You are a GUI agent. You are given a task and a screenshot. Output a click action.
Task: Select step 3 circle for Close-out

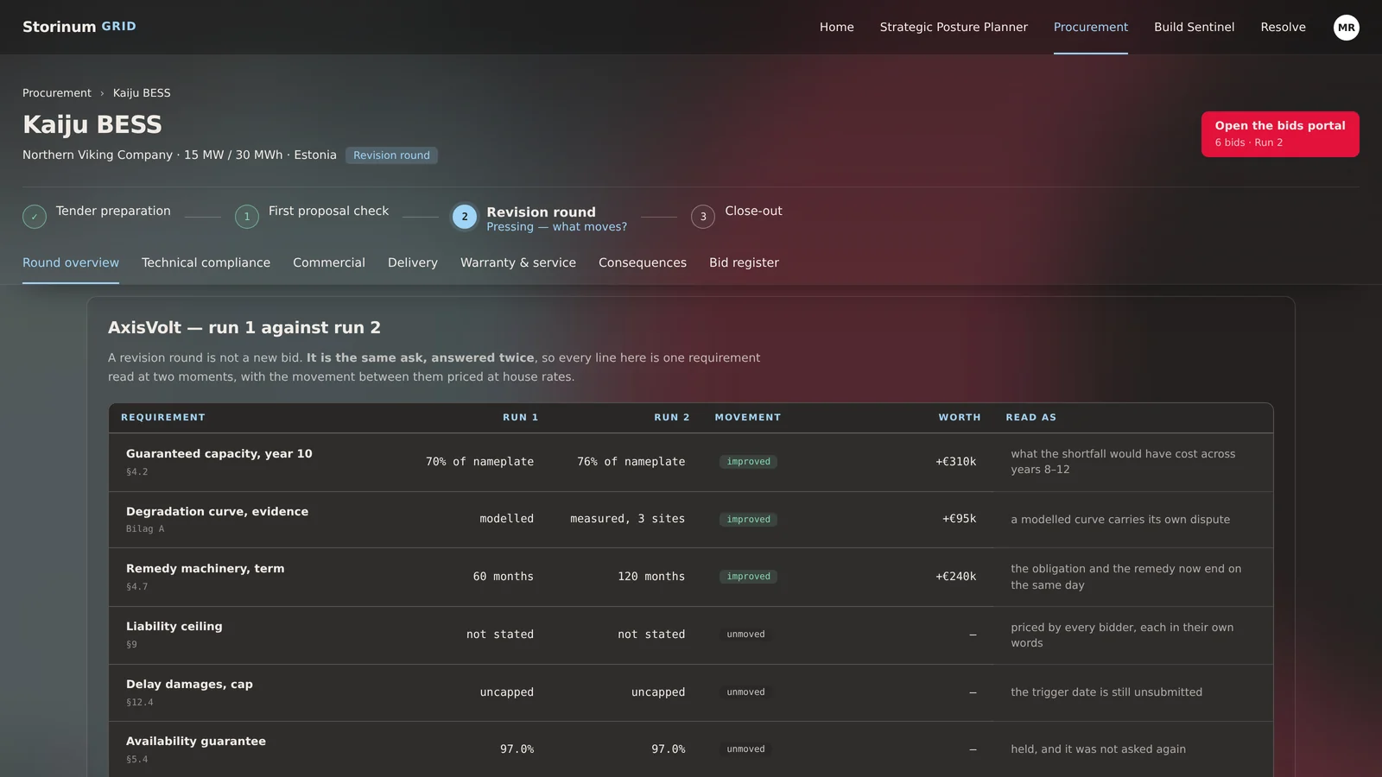(703, 217)
